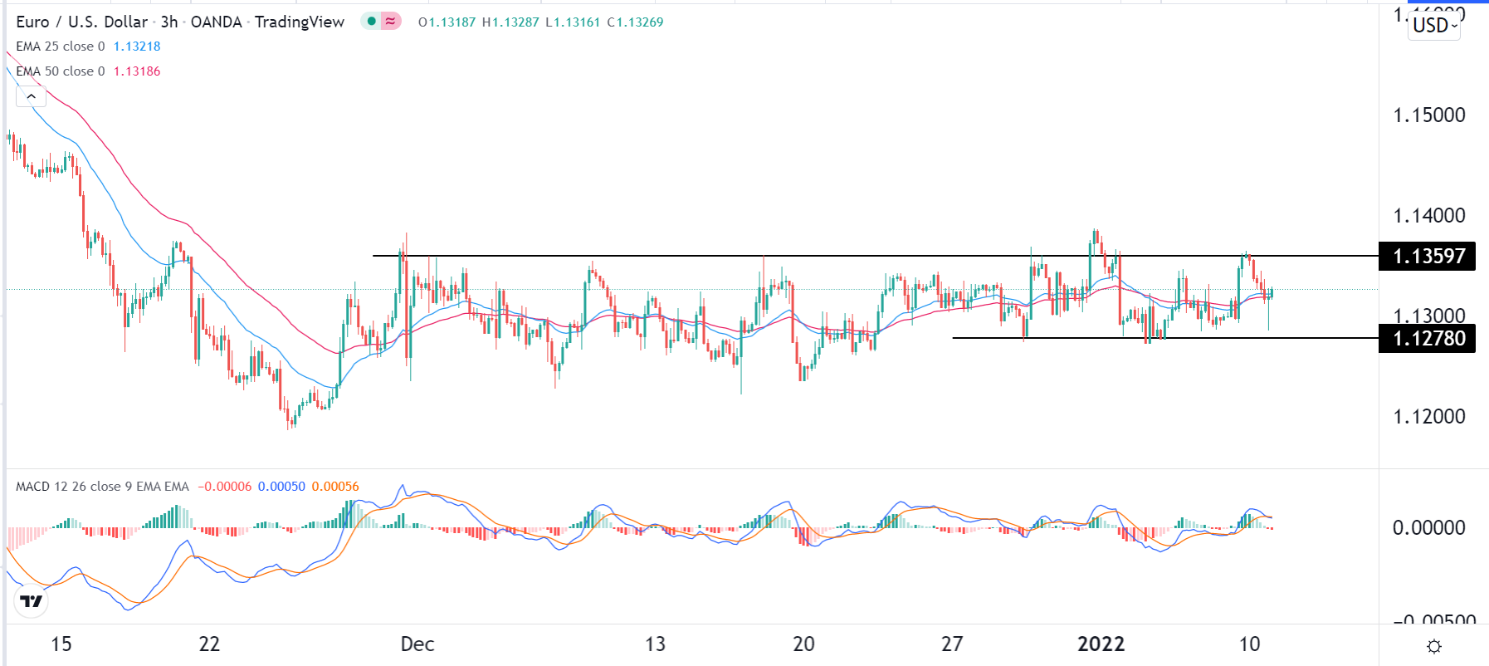Viewport: 1489px width, 666px height.
Task: Collapse the indicator legend with the chevron
Action: 31,96
